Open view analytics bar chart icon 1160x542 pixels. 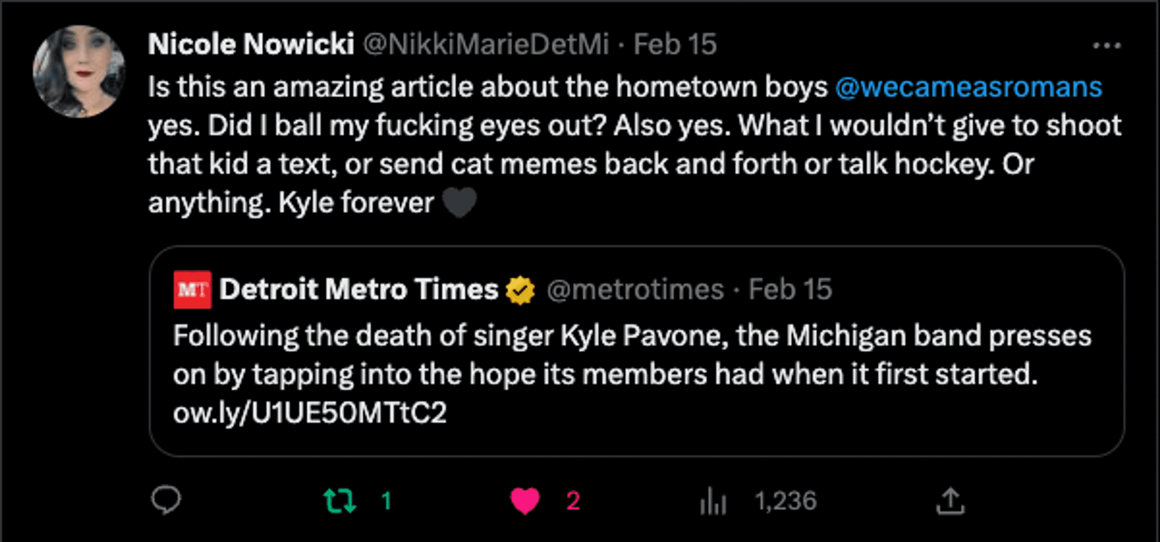(713, 501)
